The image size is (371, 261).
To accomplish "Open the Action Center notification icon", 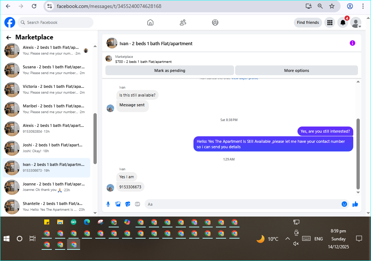I will tap(359, 239).
